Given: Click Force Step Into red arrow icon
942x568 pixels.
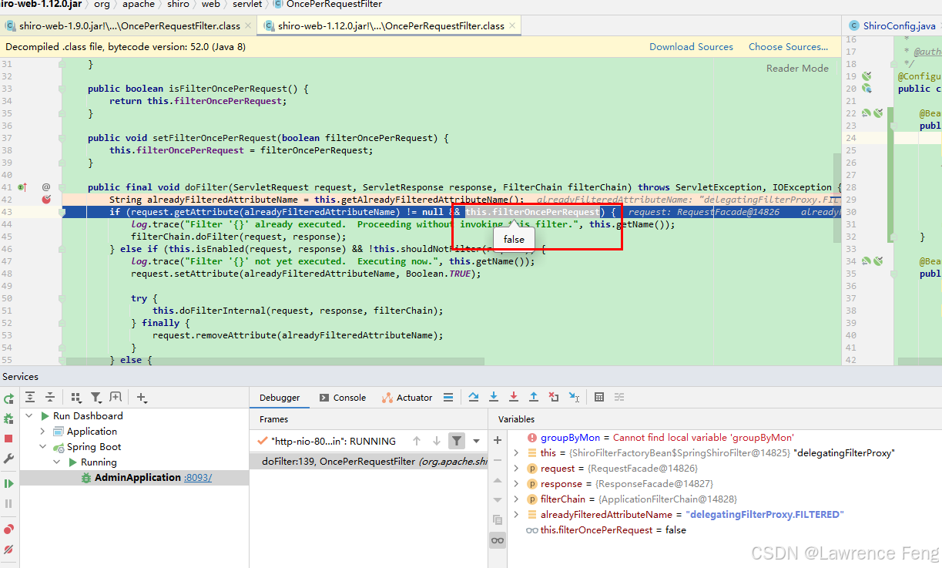Looking at the screenshot, I should pyautogui.click(x=514, y=398).
